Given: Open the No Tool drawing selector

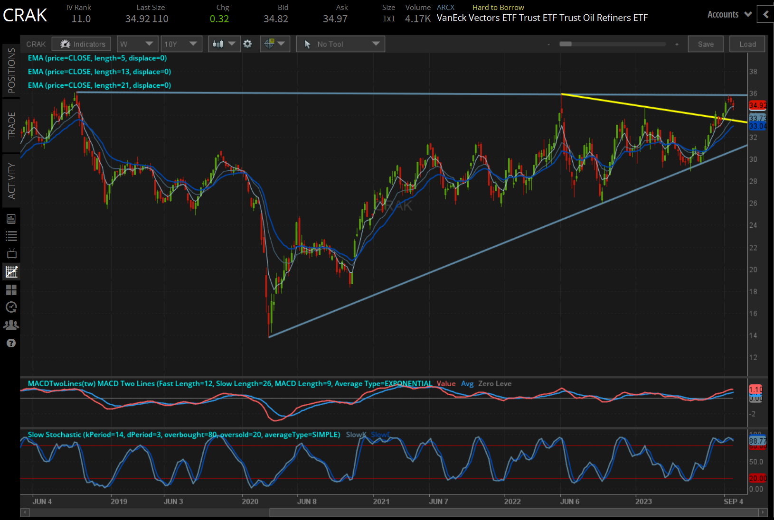Looking at the screenshot, I should pyautogui.click(x=340, y=44).
